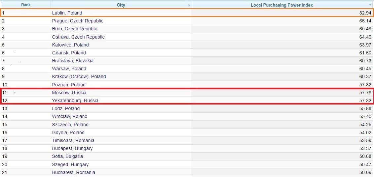The image size is (374, 177).
Task: Click on Brno, Czech Republic entry
Action: click(x=75, y=29)
